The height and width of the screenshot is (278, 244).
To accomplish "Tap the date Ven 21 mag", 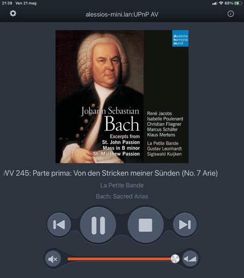I will point(26,3).
